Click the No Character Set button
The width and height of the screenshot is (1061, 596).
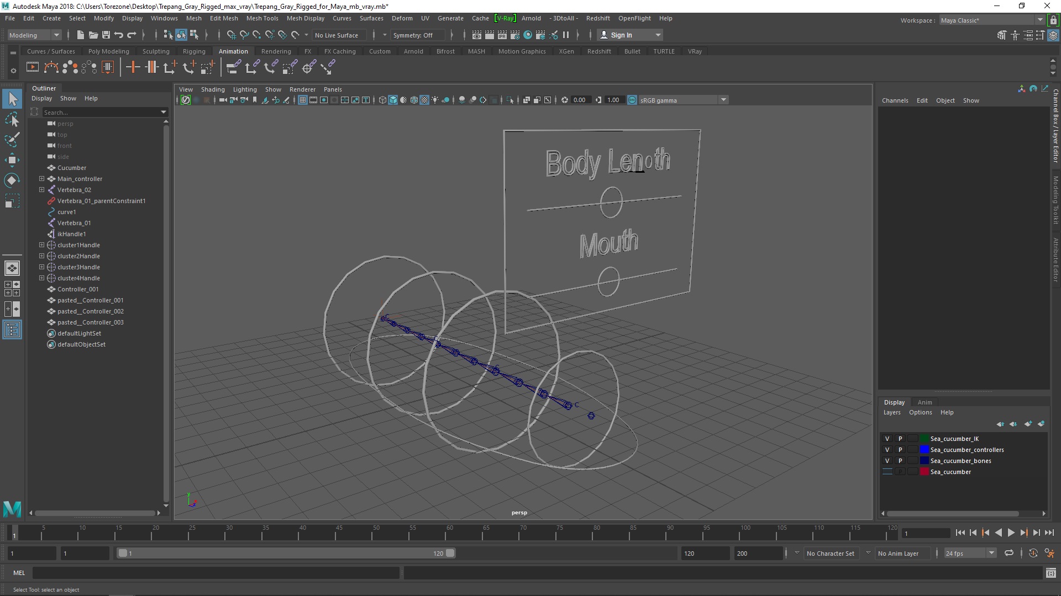[830, 554]
